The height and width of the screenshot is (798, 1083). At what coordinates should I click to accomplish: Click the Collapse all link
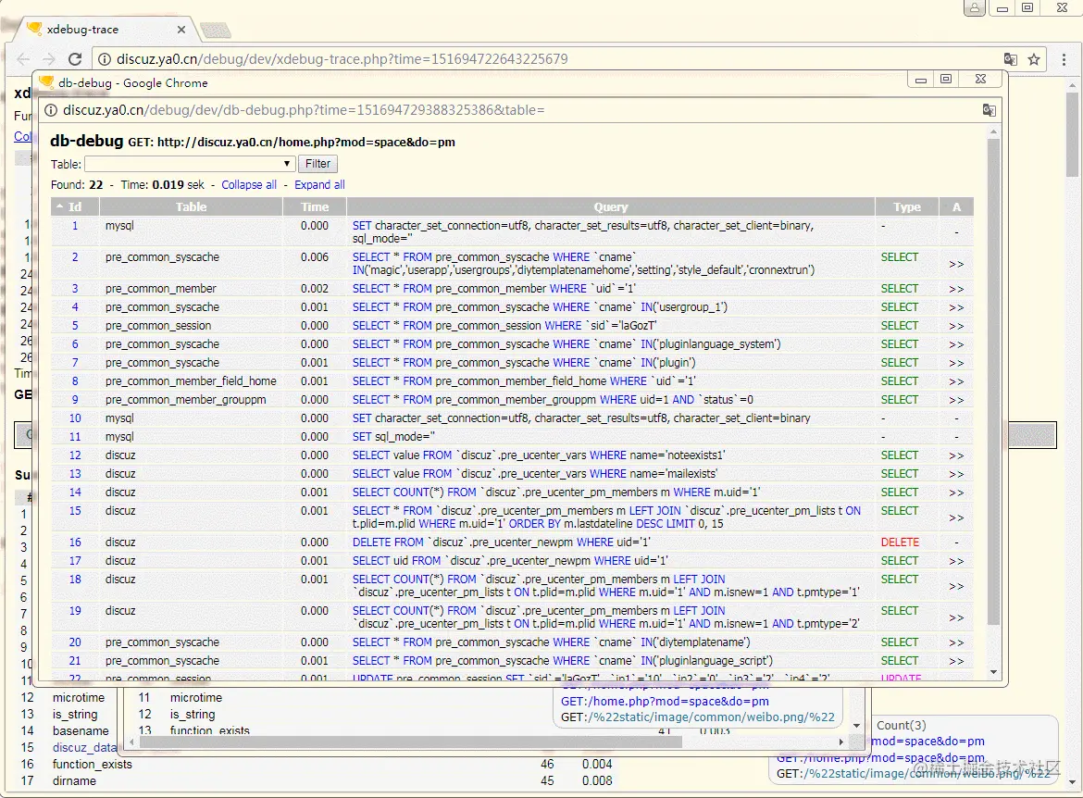pyautogui.click(x=249, y=185)
